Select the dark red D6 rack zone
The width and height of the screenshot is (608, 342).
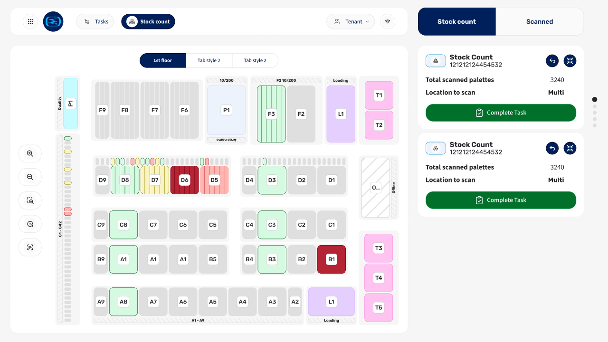[184, 180]
